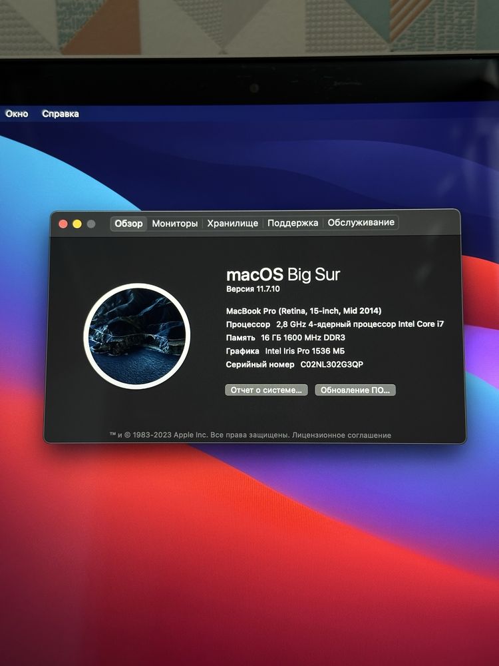Screen dimensions: 499x666
Task: Click the serial number C02NL302G3QP
Action: [x=332, y=364]
